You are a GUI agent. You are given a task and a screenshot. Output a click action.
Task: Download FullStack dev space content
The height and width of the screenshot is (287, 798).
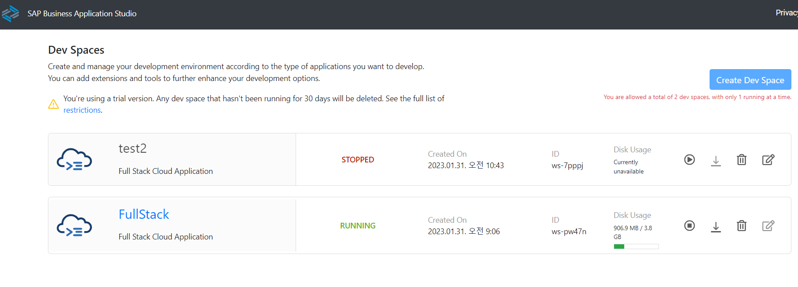pos(716,227)
